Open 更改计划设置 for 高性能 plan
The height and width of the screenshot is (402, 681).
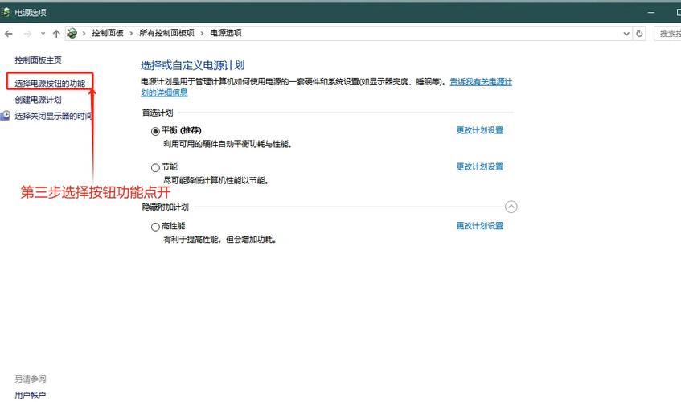(x=479, y=226)
